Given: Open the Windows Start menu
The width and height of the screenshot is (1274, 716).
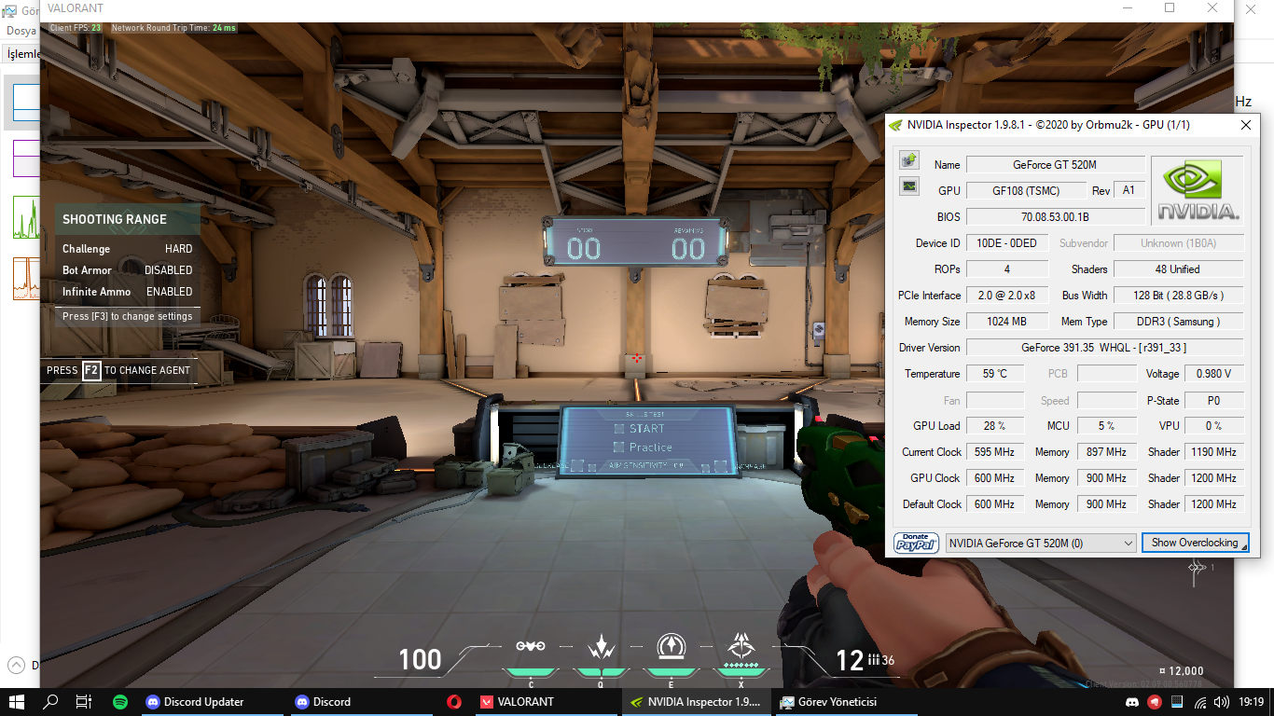Looking at the screenshot, I should tap(17, 702).
